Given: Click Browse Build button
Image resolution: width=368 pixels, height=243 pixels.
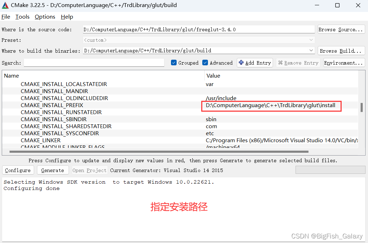Looking at the screenshot, I should click(341, 50).
